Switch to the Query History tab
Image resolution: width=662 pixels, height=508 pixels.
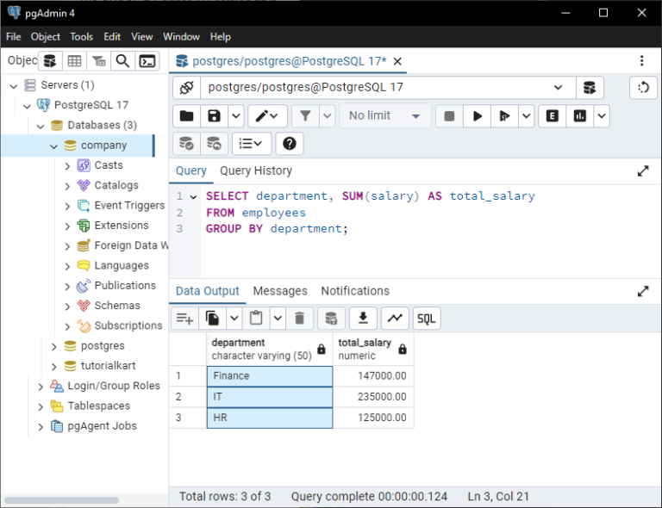coord(255,170)
